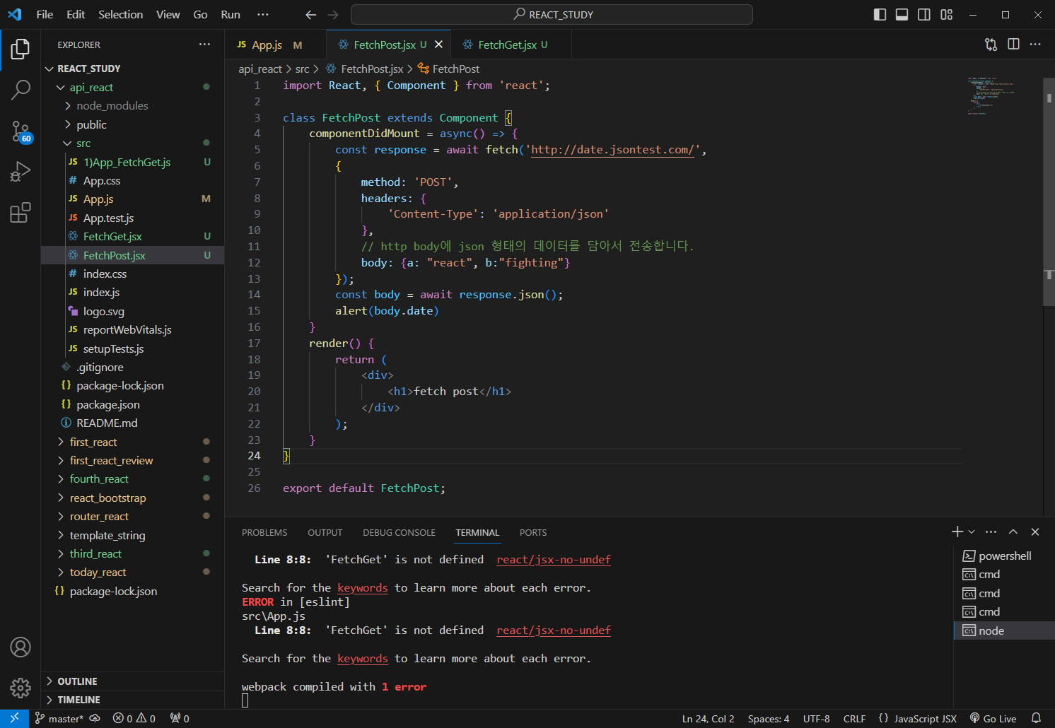
Task: Open the notifications bell
Action: click(x=1036, y=719)
